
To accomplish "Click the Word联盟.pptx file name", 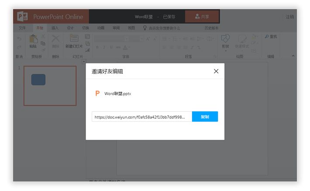I will pyautogui.click(x=117, y=94).
